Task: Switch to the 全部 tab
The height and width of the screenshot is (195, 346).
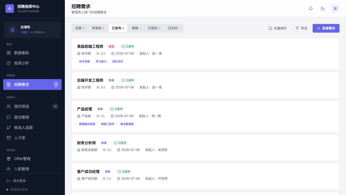Action: [x=80, y=28]
